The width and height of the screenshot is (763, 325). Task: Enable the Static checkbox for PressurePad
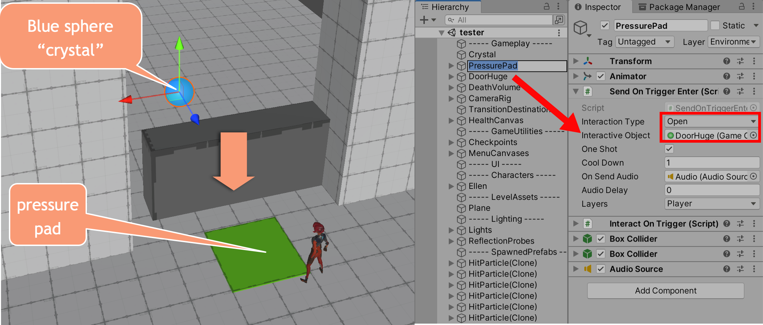tap(715, 25)
